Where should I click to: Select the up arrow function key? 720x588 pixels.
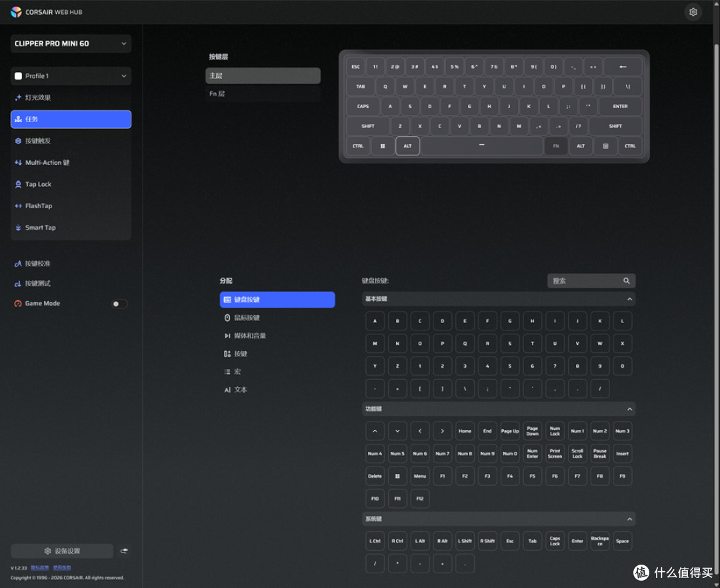pos(375,431)
